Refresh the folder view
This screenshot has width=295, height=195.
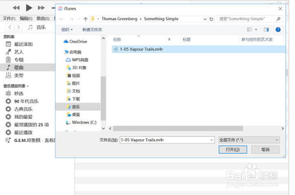212,19
